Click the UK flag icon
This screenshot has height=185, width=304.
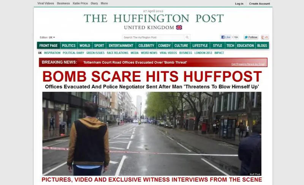179,27
